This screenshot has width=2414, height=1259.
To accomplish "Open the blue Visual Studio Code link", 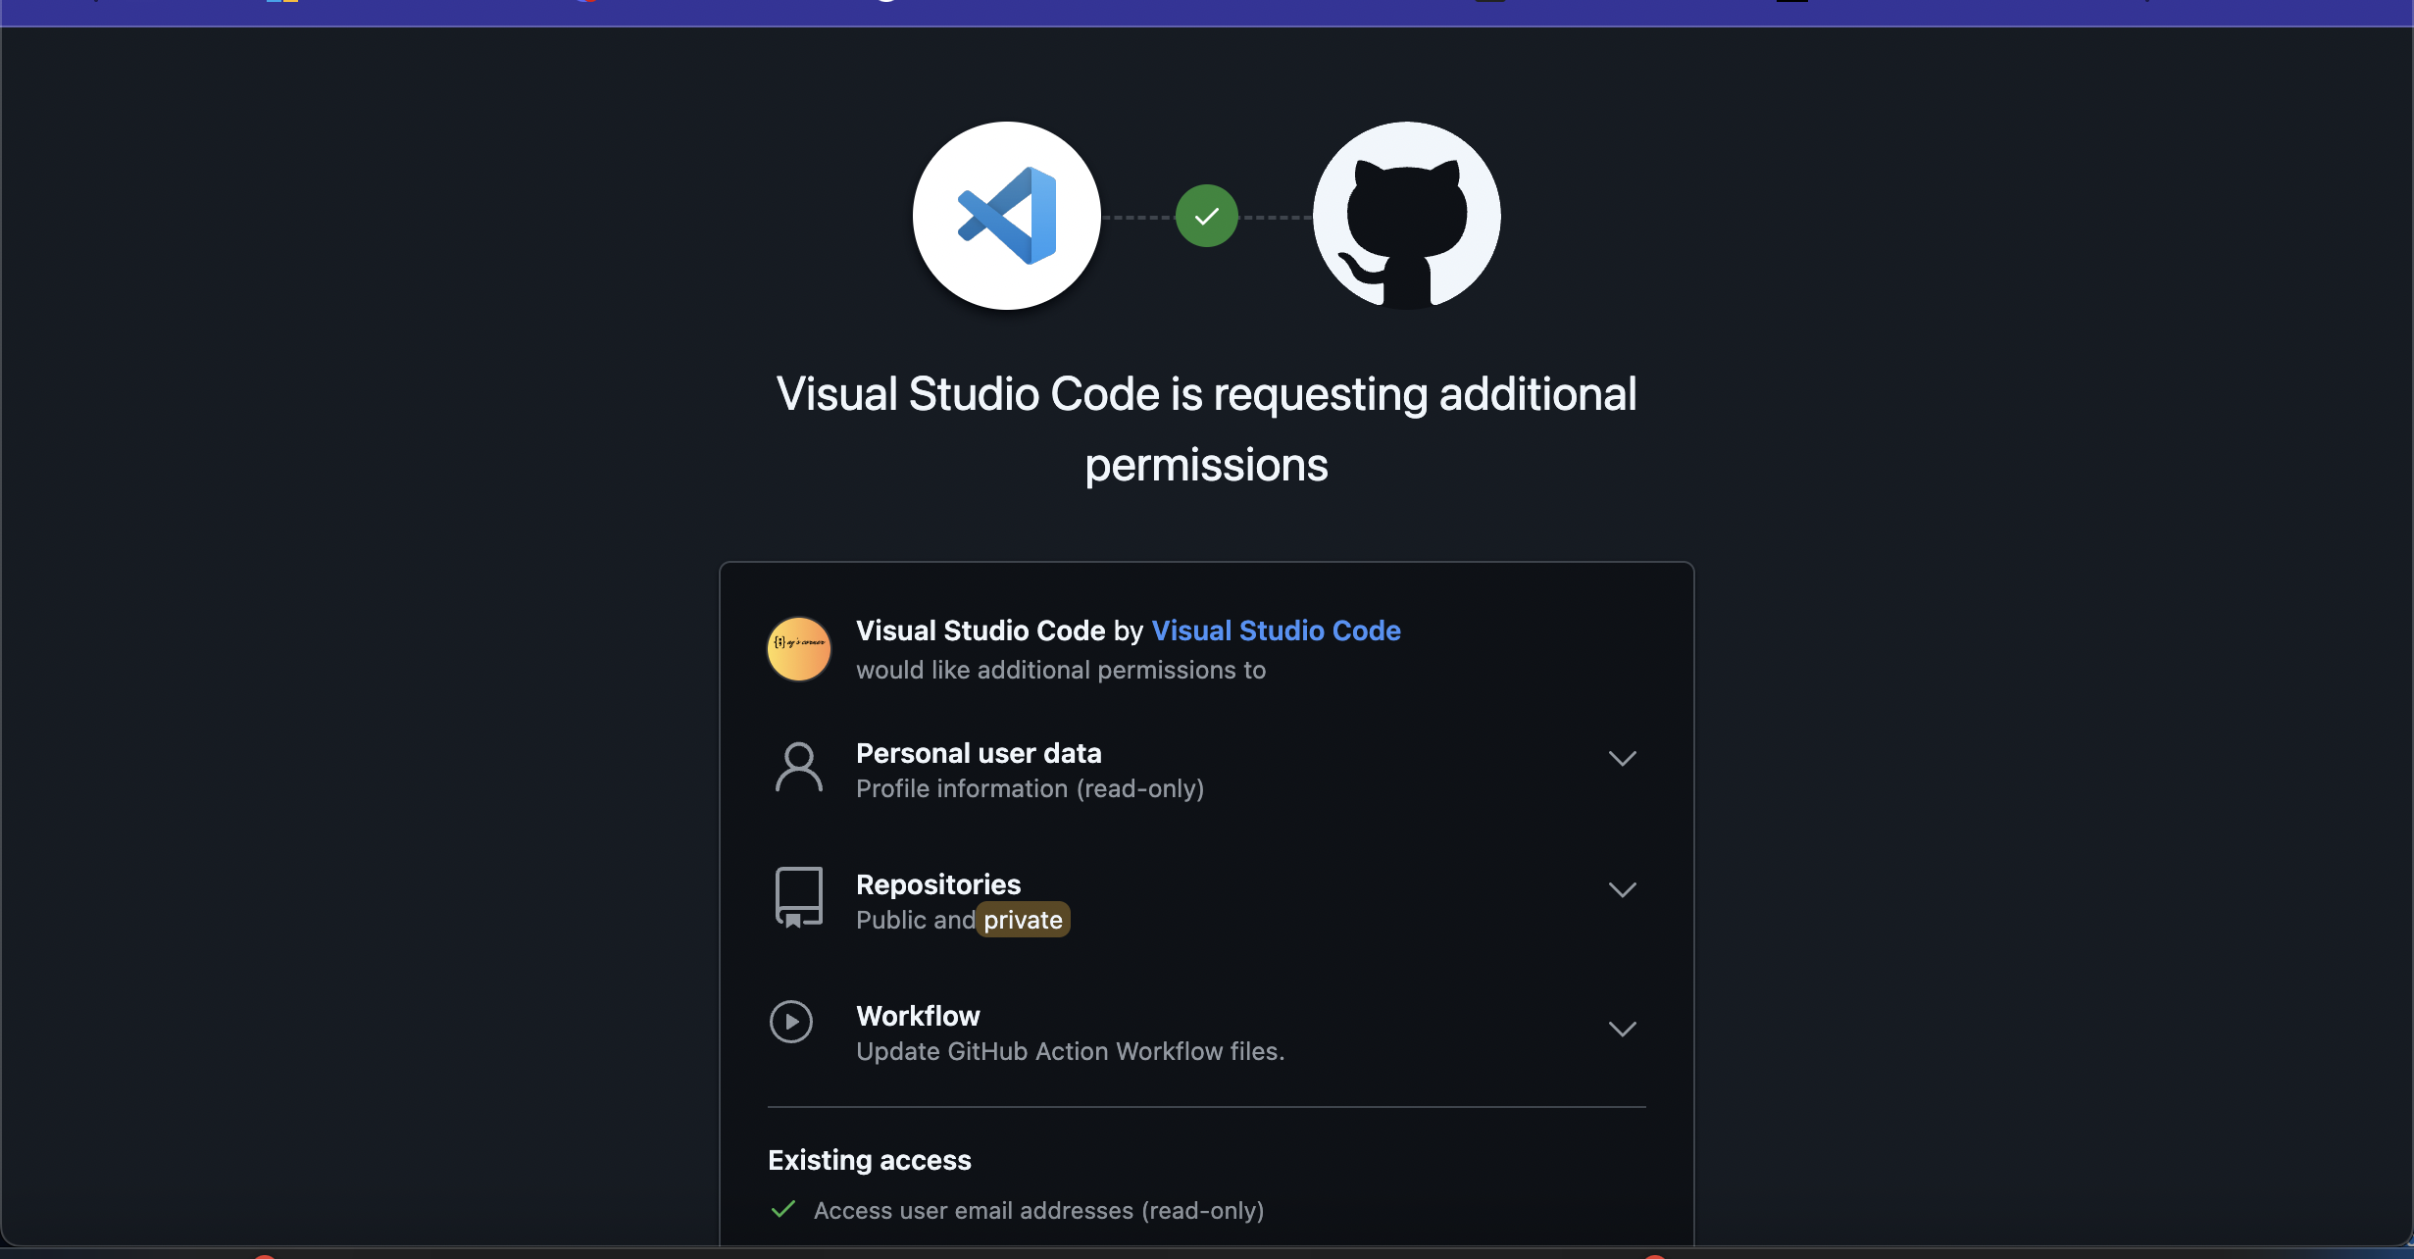I will 1275,630.
